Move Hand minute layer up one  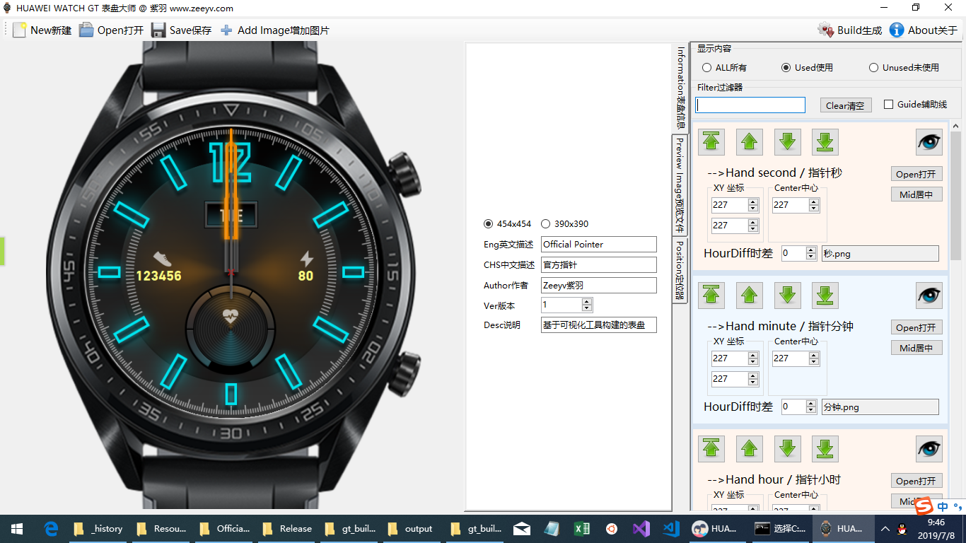750,296
